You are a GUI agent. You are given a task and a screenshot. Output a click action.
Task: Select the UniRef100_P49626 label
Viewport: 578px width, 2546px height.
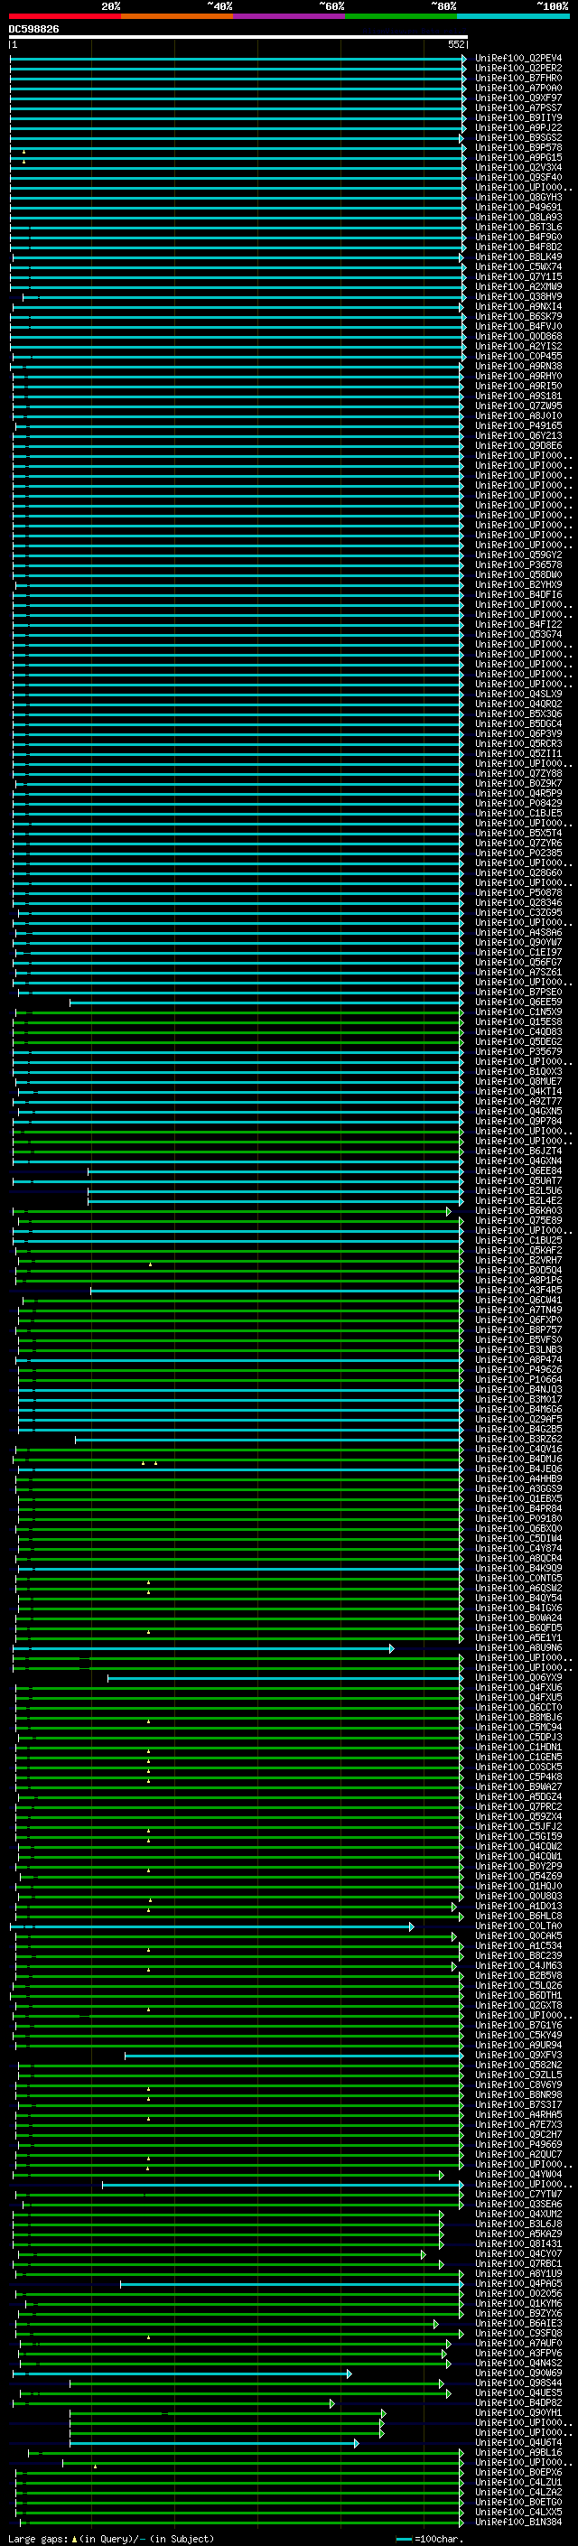518,1370
